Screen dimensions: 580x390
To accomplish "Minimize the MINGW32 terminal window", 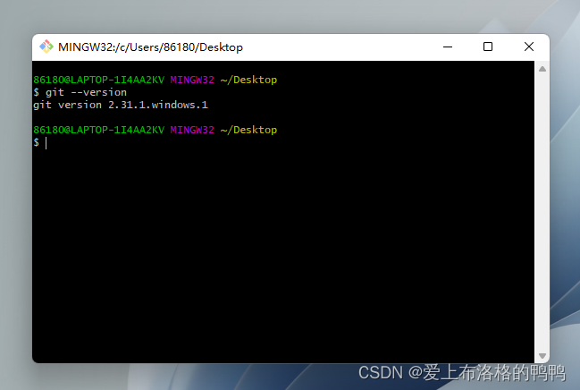I will coord(448,47).
